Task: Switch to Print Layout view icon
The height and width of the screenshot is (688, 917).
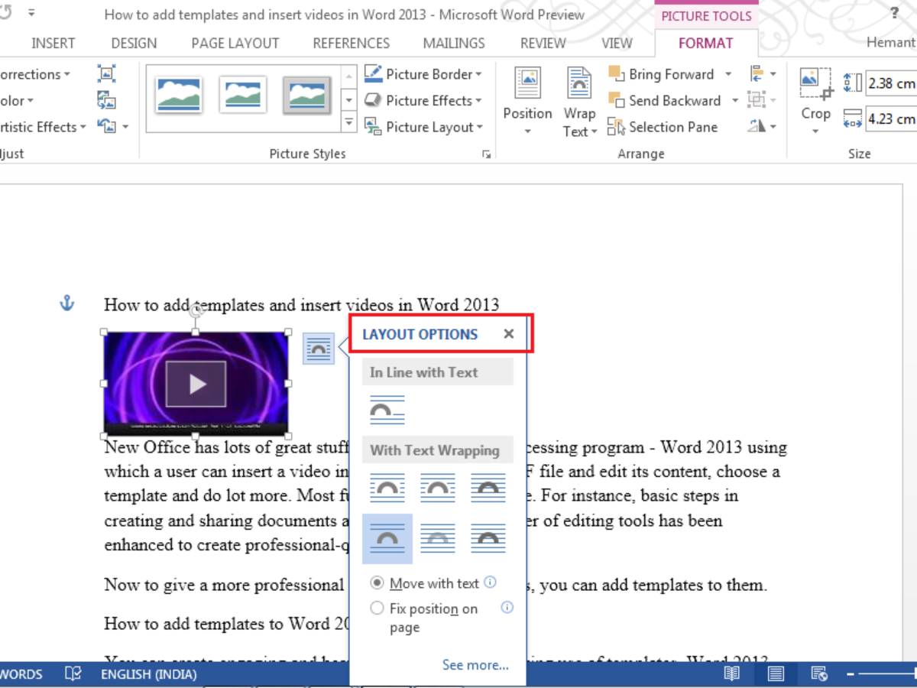Action: click(x=776, y=673)
